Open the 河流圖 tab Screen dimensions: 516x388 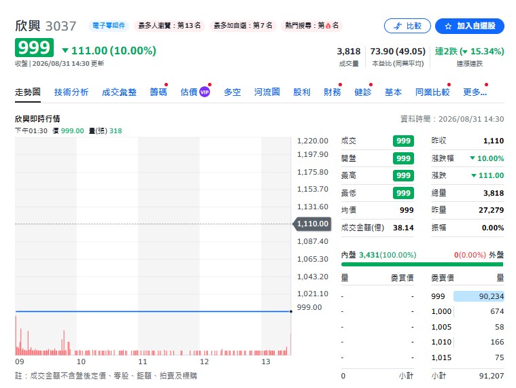(x=267, y=92)
